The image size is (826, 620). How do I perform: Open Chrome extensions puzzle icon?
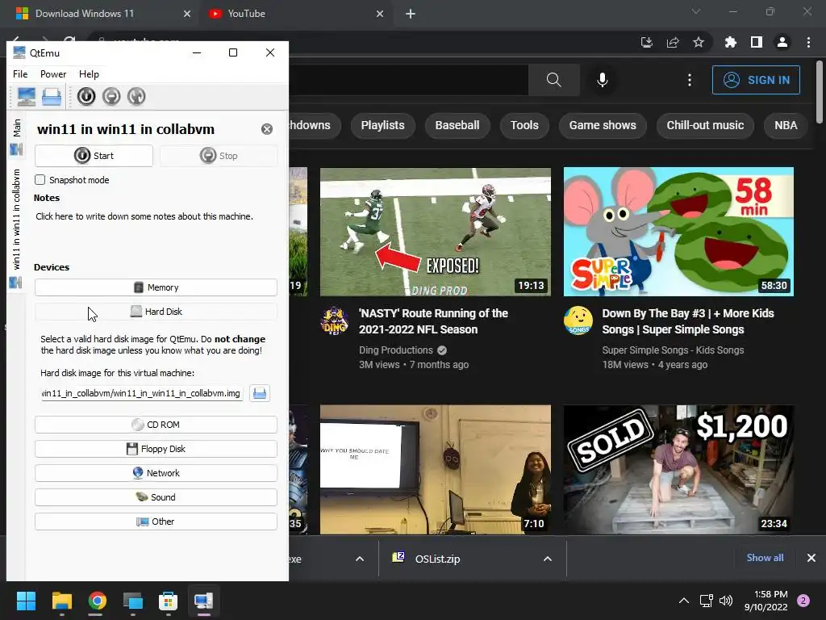(730, 42)
